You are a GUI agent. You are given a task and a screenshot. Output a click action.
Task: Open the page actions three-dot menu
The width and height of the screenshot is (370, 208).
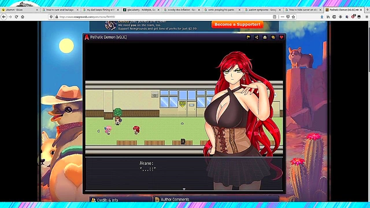(x=282, y=17)
